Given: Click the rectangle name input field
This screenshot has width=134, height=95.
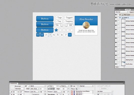Looking at the screenshot, I should [19, 89].
